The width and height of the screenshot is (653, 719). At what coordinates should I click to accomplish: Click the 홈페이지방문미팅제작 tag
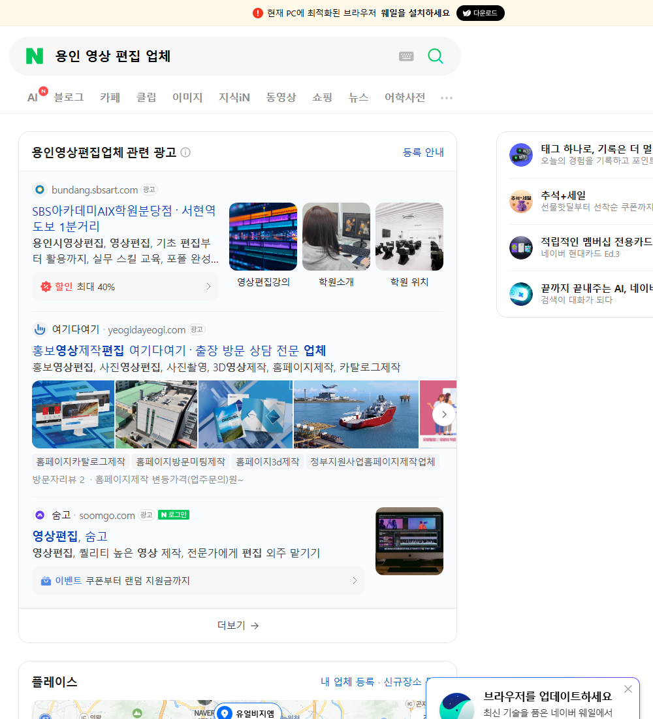coord(180,461)
